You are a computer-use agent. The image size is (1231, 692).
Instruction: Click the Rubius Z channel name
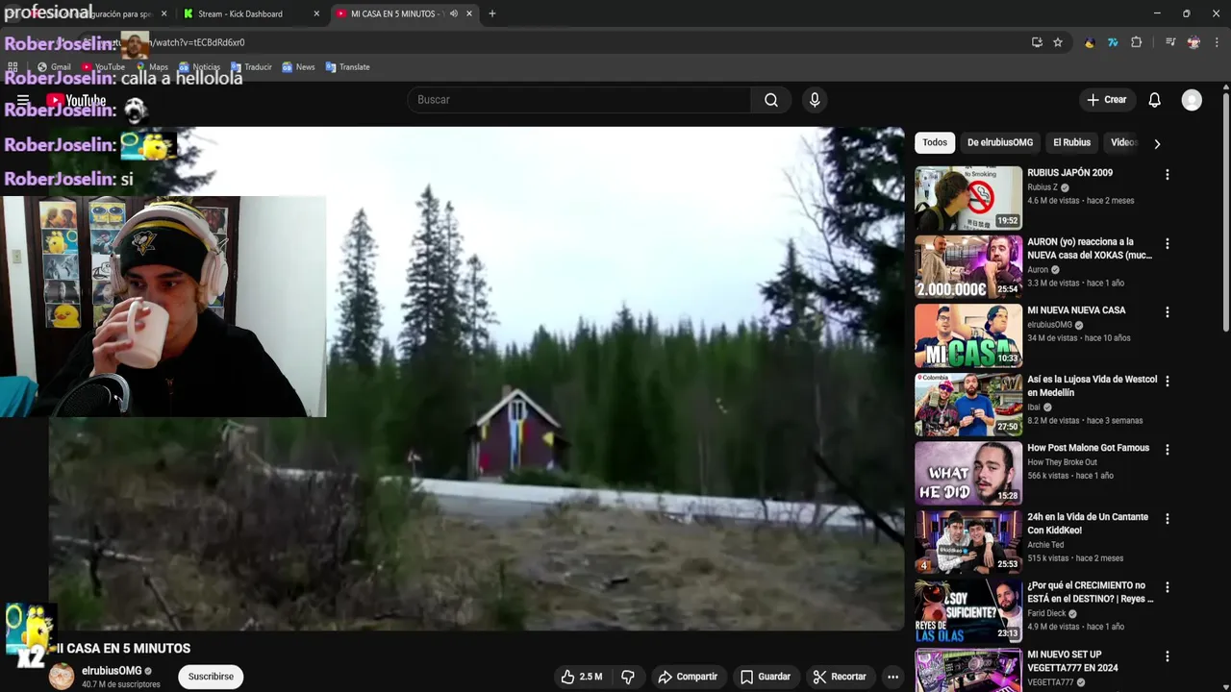pyautogui.click(x=1043, y=187)
